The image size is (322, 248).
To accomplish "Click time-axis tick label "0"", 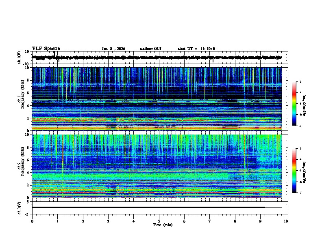I will pyautogui.click(x=32, y=221).
